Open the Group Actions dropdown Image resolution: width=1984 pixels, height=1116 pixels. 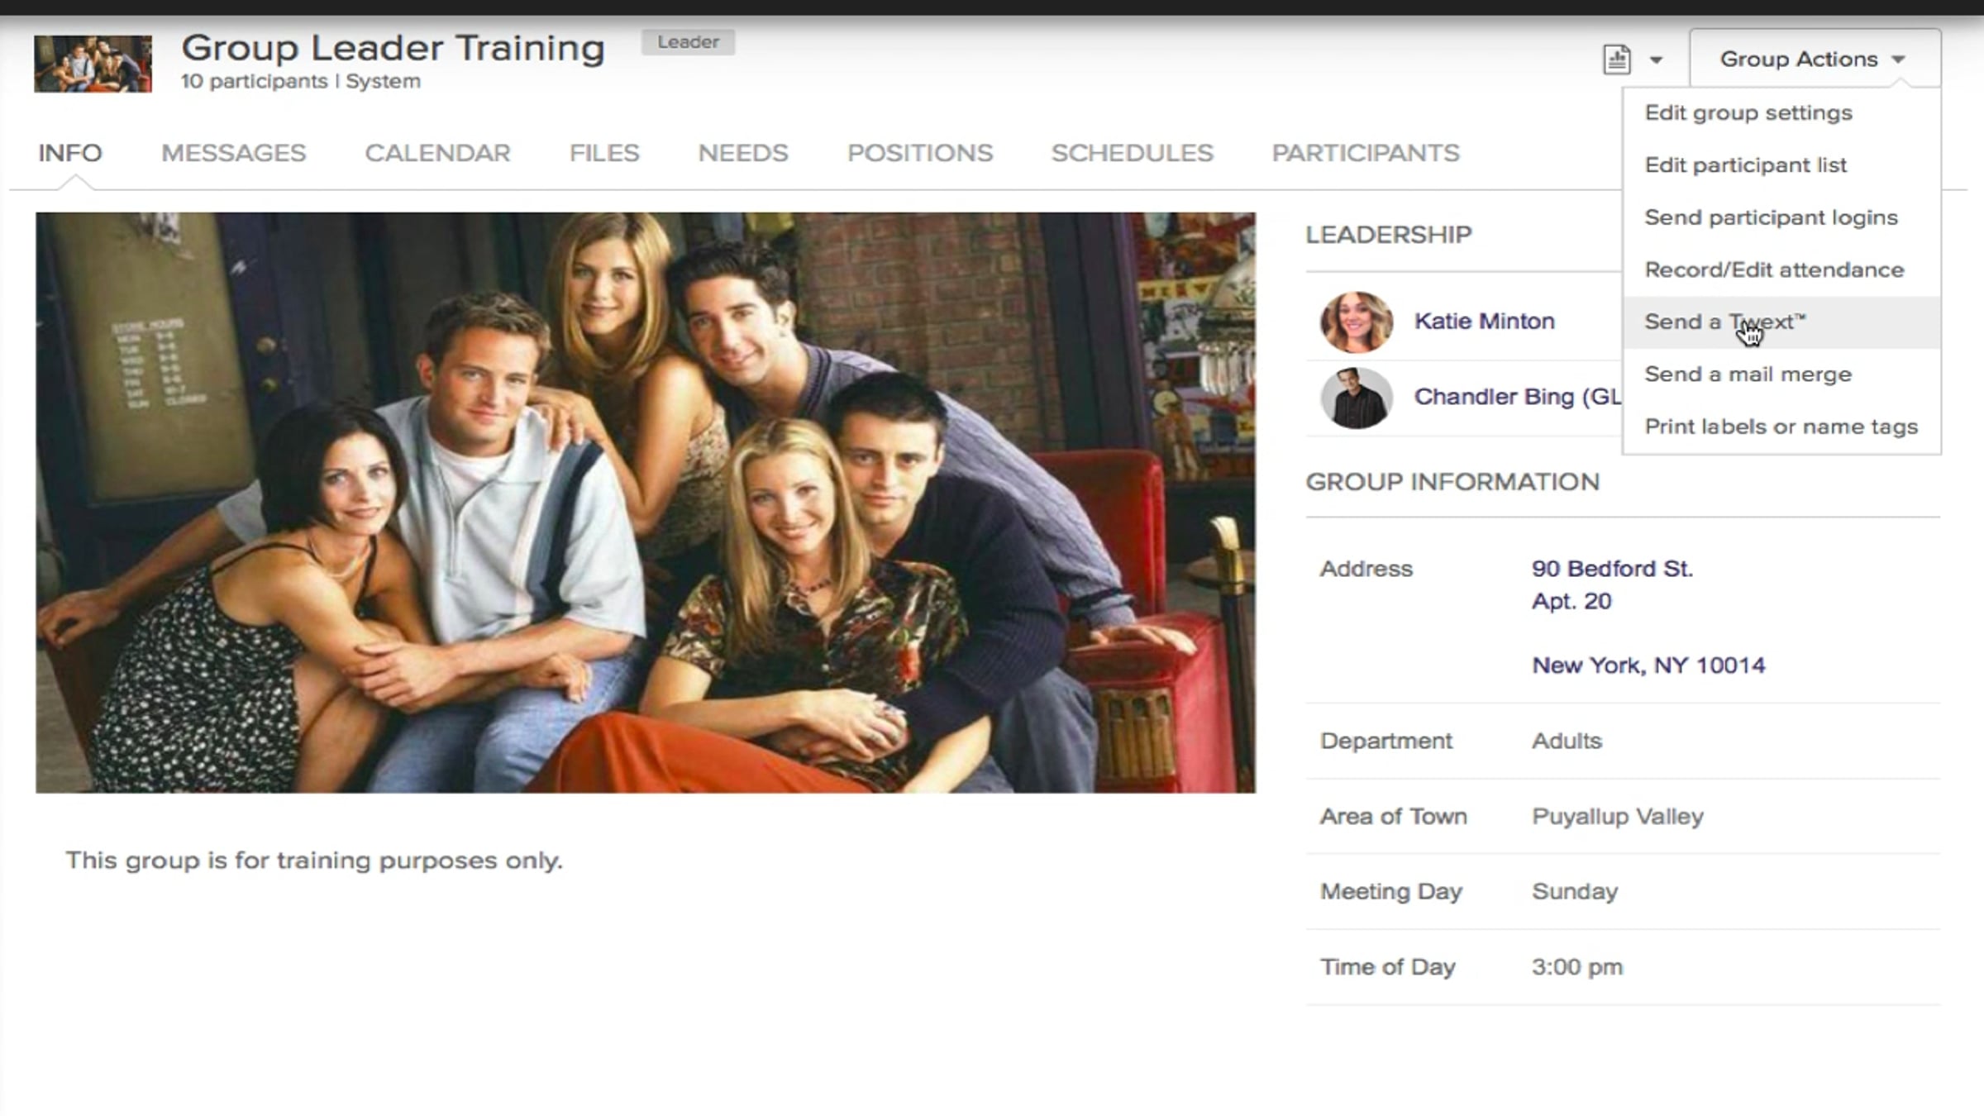click(x=1815, y=59)
